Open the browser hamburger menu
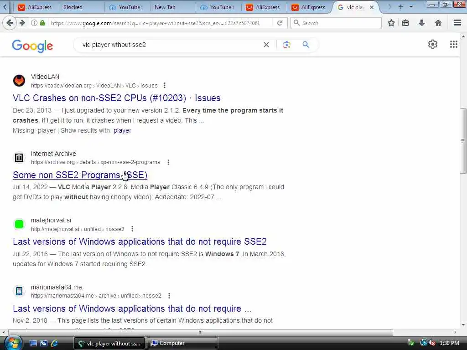The image size is (467, 350). 457,23
